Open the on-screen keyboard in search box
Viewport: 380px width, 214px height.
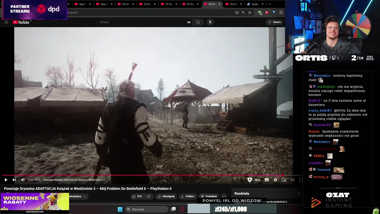pyautogui.click(x=189, y=22)
